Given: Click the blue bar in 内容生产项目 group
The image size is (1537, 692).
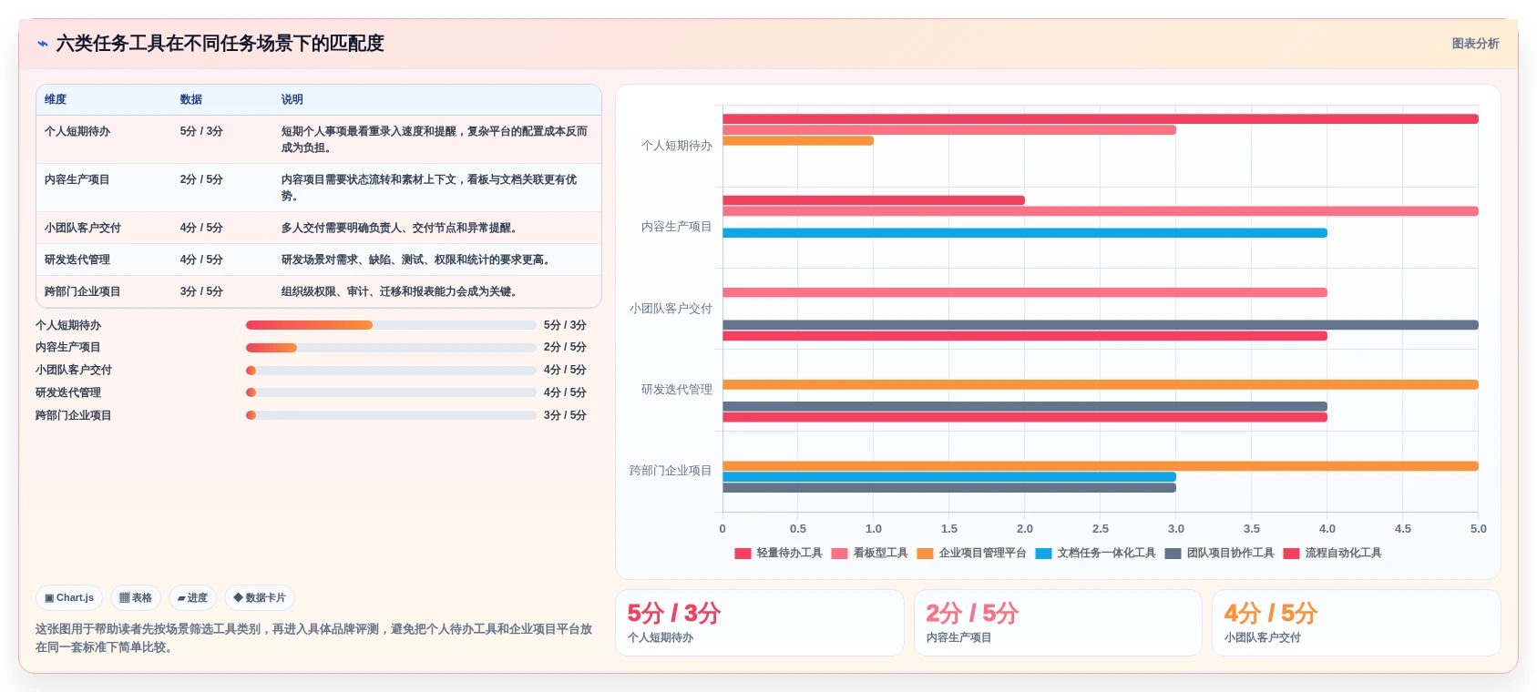Looking at the screenshot, I should pyautogui.click(x=1025, y=233).
